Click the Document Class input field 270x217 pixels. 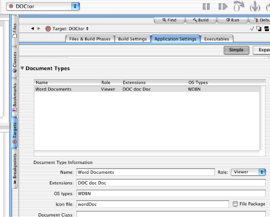pyautogui.click(x=171, y=214)
